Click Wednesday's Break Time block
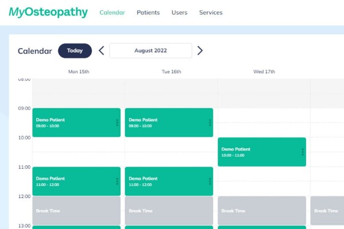 pyautogui.click(x=262, y=211)
